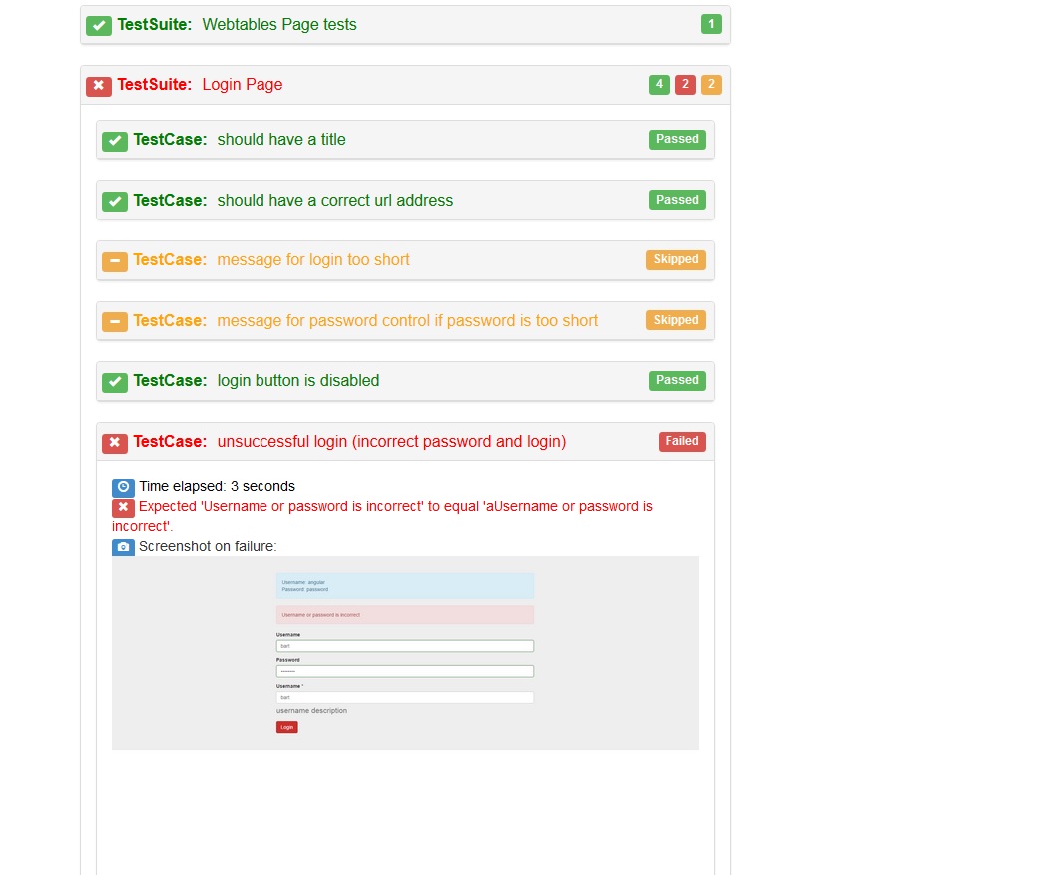
Task: Click red X icon for unsuccessful login test case
Action: (114, 443)
